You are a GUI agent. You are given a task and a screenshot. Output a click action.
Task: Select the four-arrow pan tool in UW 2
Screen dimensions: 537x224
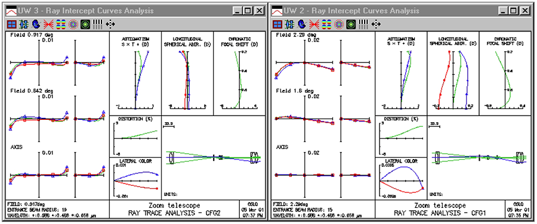tap(376, 24)
